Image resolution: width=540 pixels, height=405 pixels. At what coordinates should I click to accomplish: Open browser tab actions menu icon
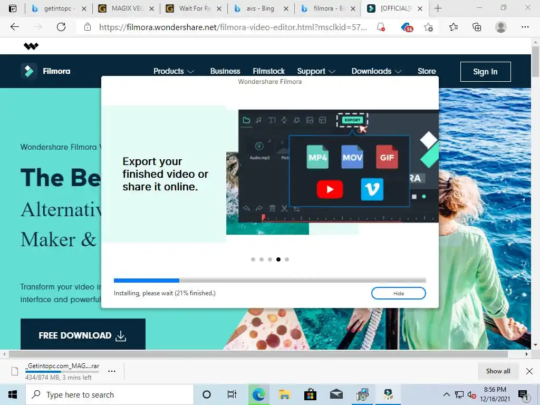pos(13,8)
